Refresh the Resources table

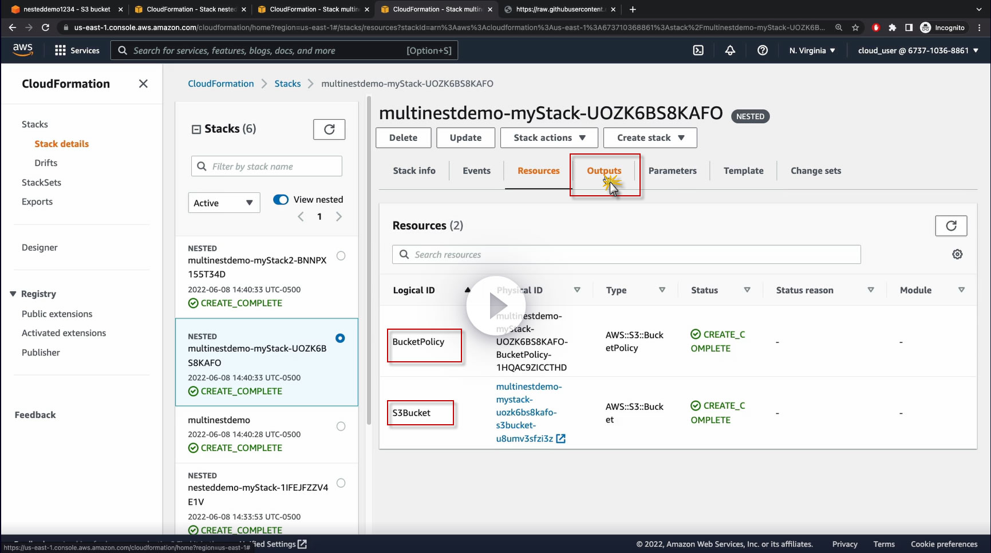click(951, 226)
